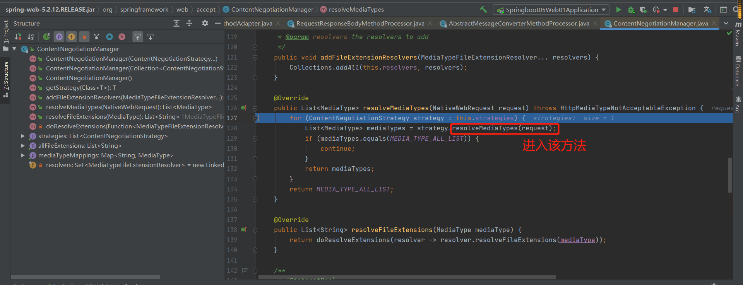Close the RequestResponseBodyMethodProcessor.java tab

point(430,24)
